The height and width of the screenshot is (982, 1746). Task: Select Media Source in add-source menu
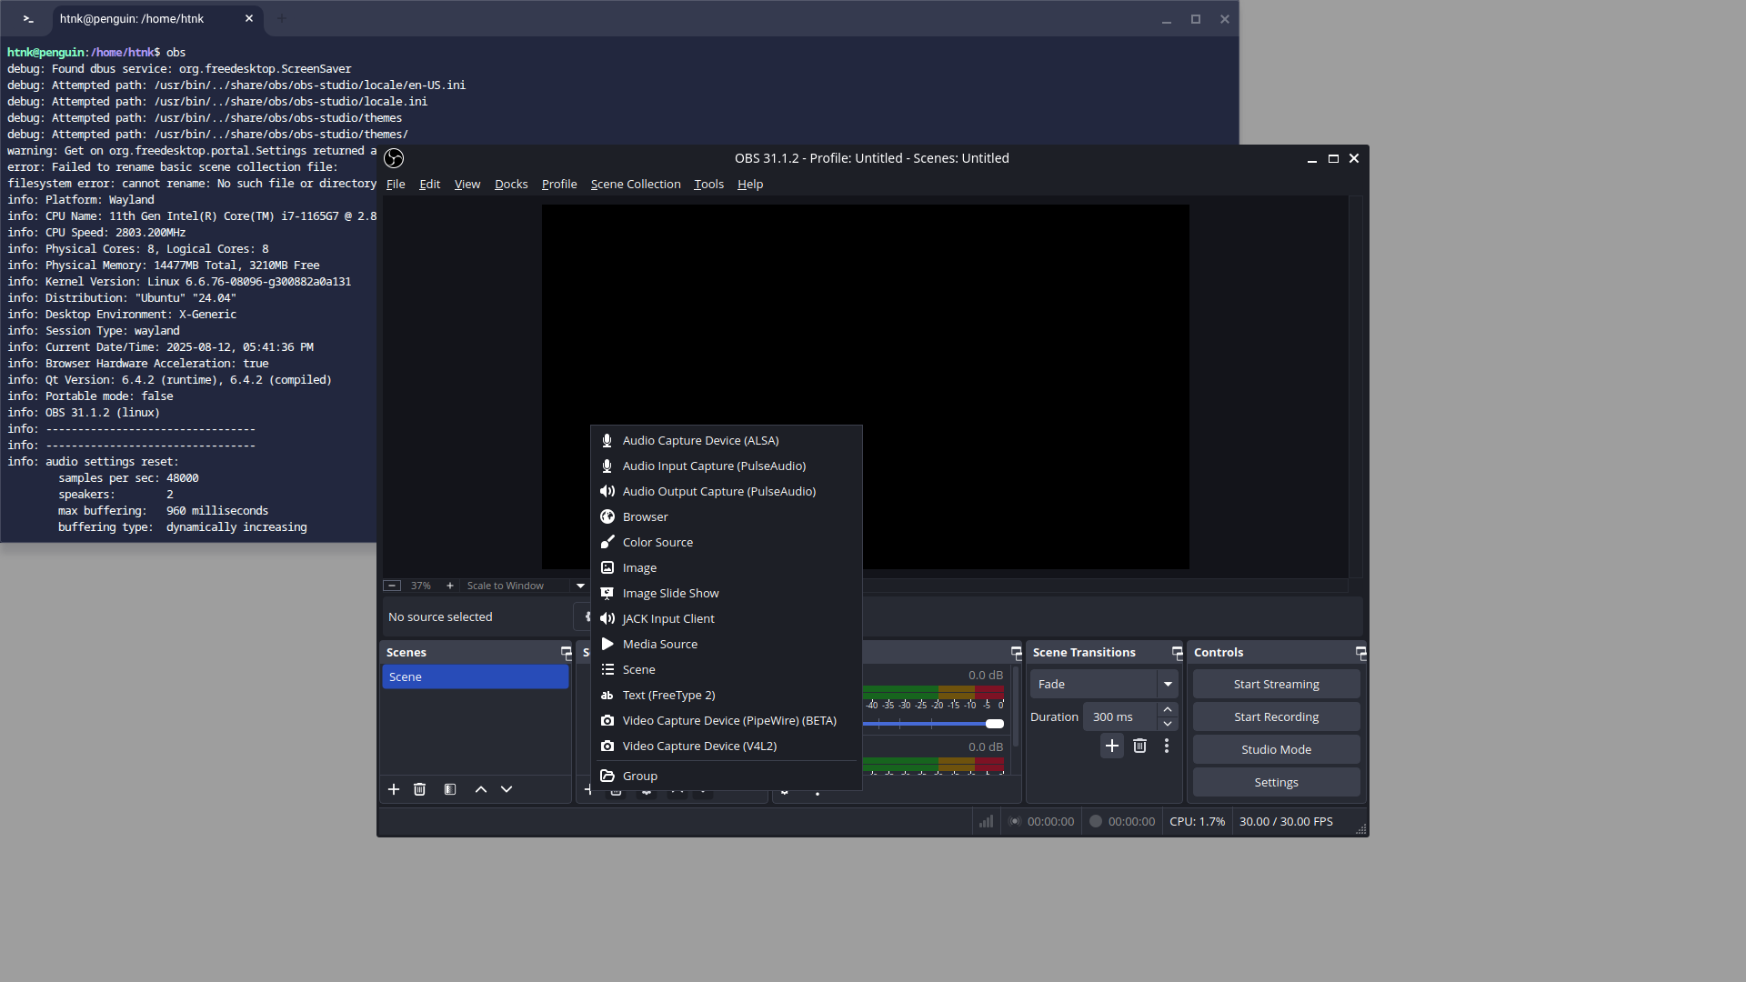pos(659,644)
